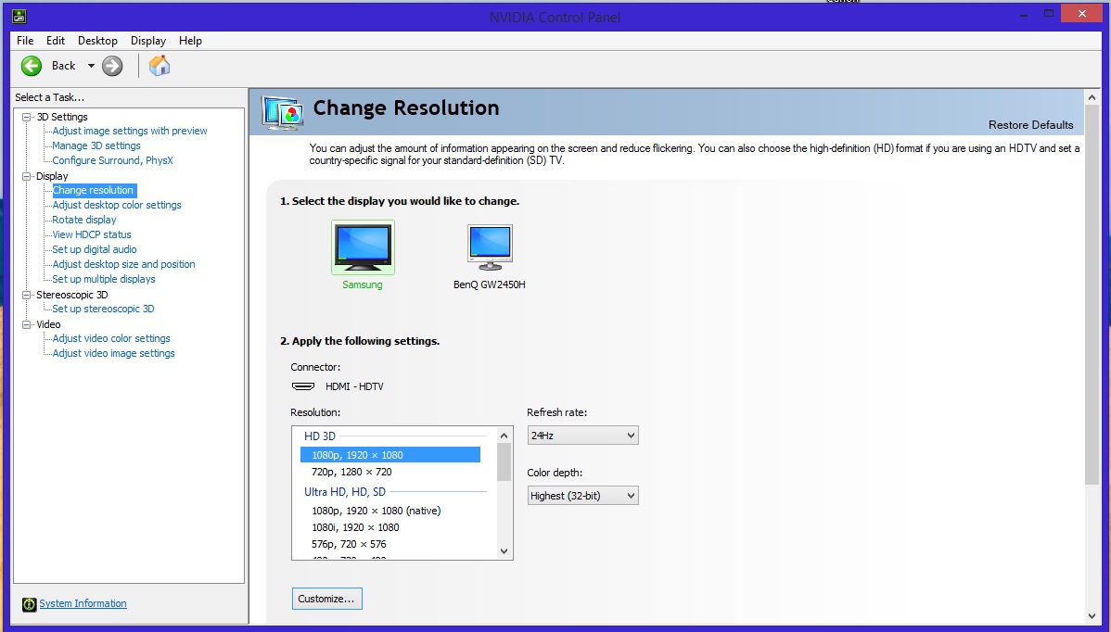Viewport: 1111px width, 632px height.
Task: Click the Change Resolution header icon
Action: (x=284, y=112)
